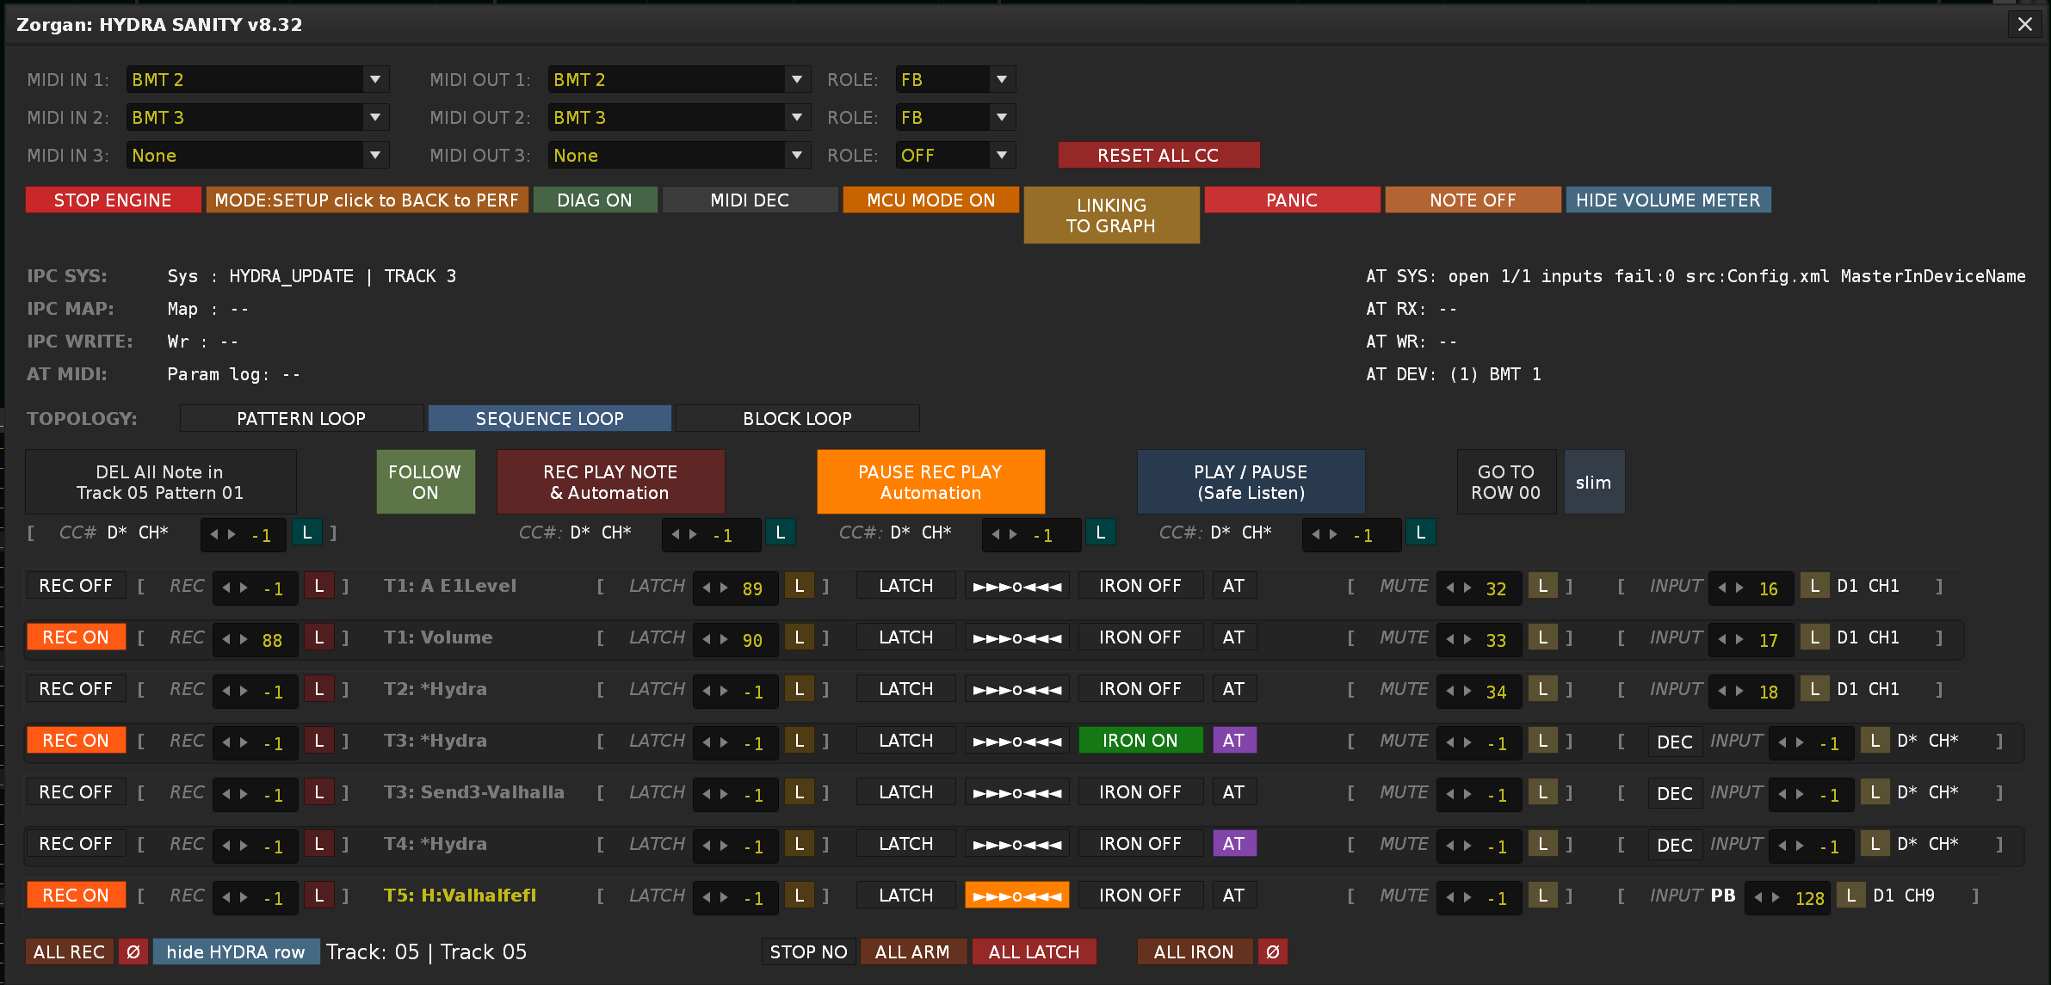Click GO TO ROW 00 button
This screenshot has width=2051, height=985.
(1506, 482)
